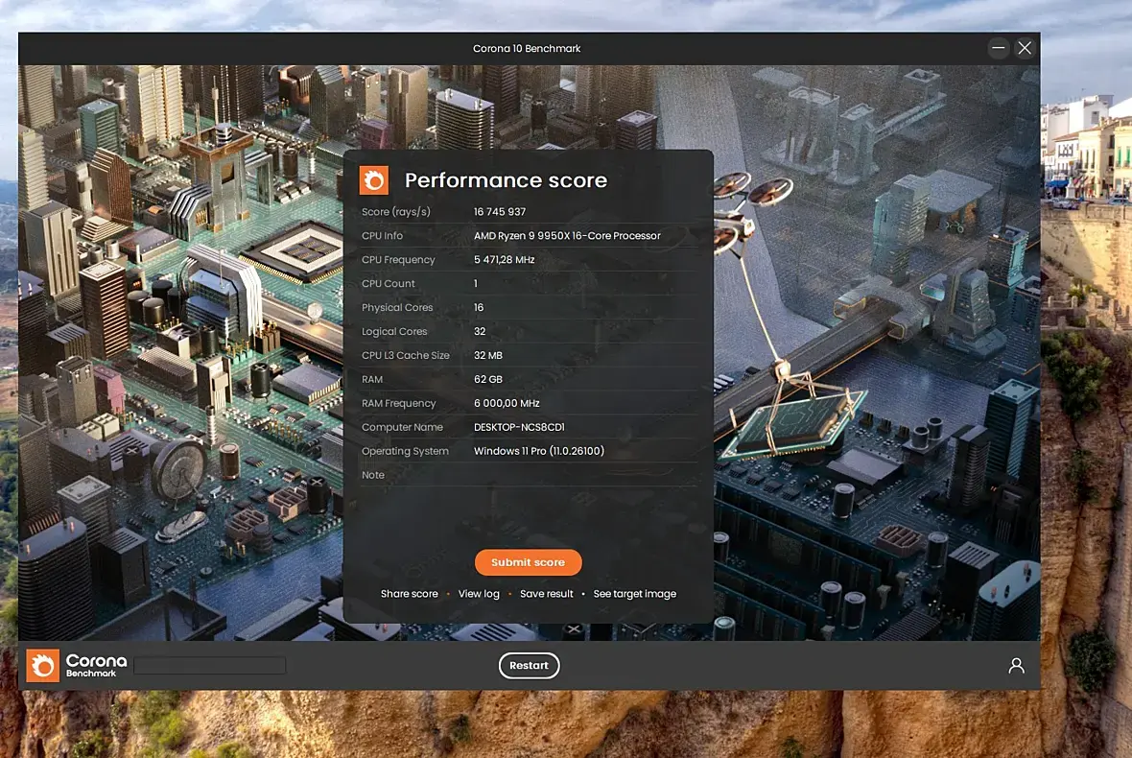Click the L3 cache value 32 MB
Screen dimensions: 1132x758
tap(488, 355)
